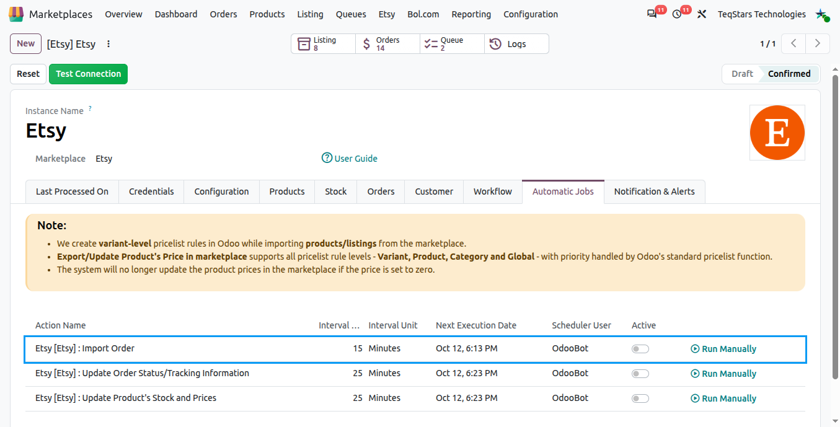This screenshot has height=427, width=840.
Task: Open the Listing menu in the navbar
Action: pyautogui.click(x=310, y=14)
